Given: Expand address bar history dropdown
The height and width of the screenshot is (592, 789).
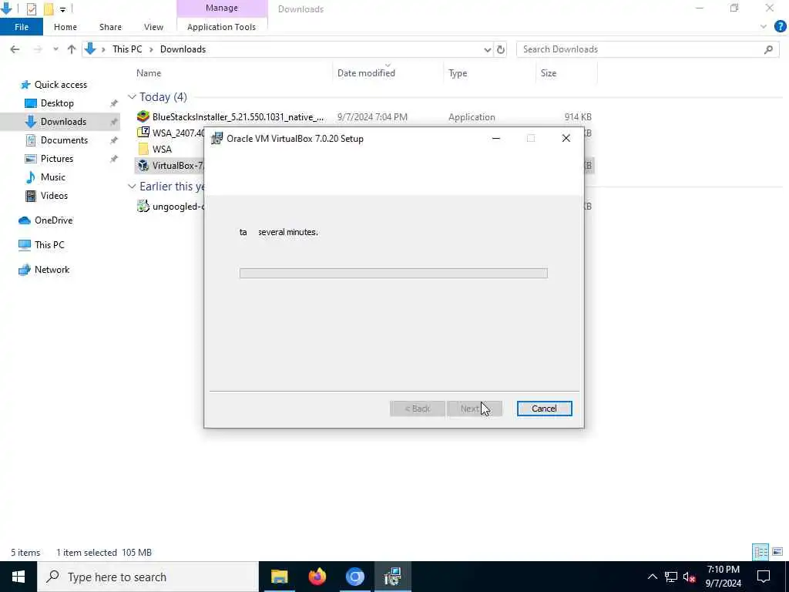Looking at the screenshot, I should (487, 49).
